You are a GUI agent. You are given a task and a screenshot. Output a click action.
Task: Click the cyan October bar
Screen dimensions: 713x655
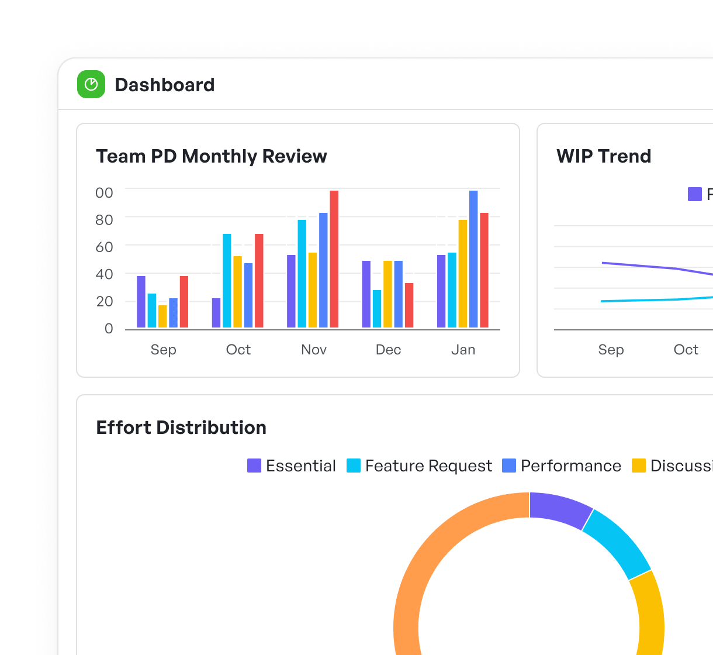pyautogui.click(x=227, y=281)
